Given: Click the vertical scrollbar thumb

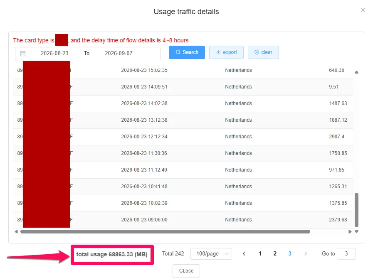Looking at the screenshot, I should click(x=356, y=210).
